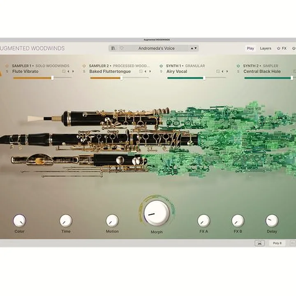Solo Synth 1 Airy Vocal layer

pyautogui.click(x=161, y=72)
